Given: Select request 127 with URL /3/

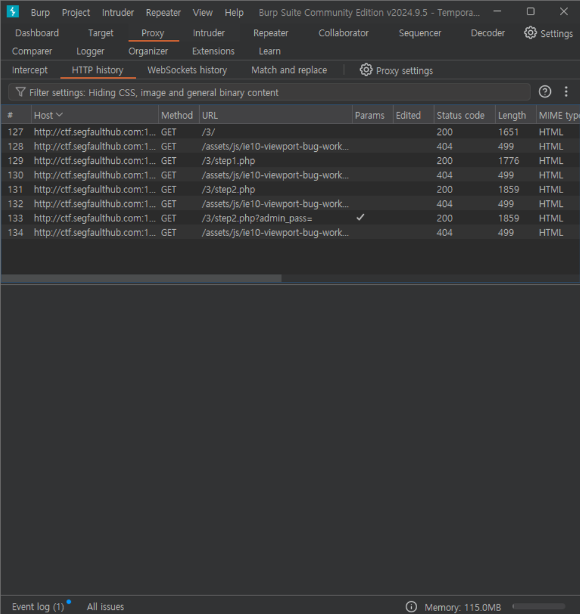Looking at the screenshot, I should 290,132.
